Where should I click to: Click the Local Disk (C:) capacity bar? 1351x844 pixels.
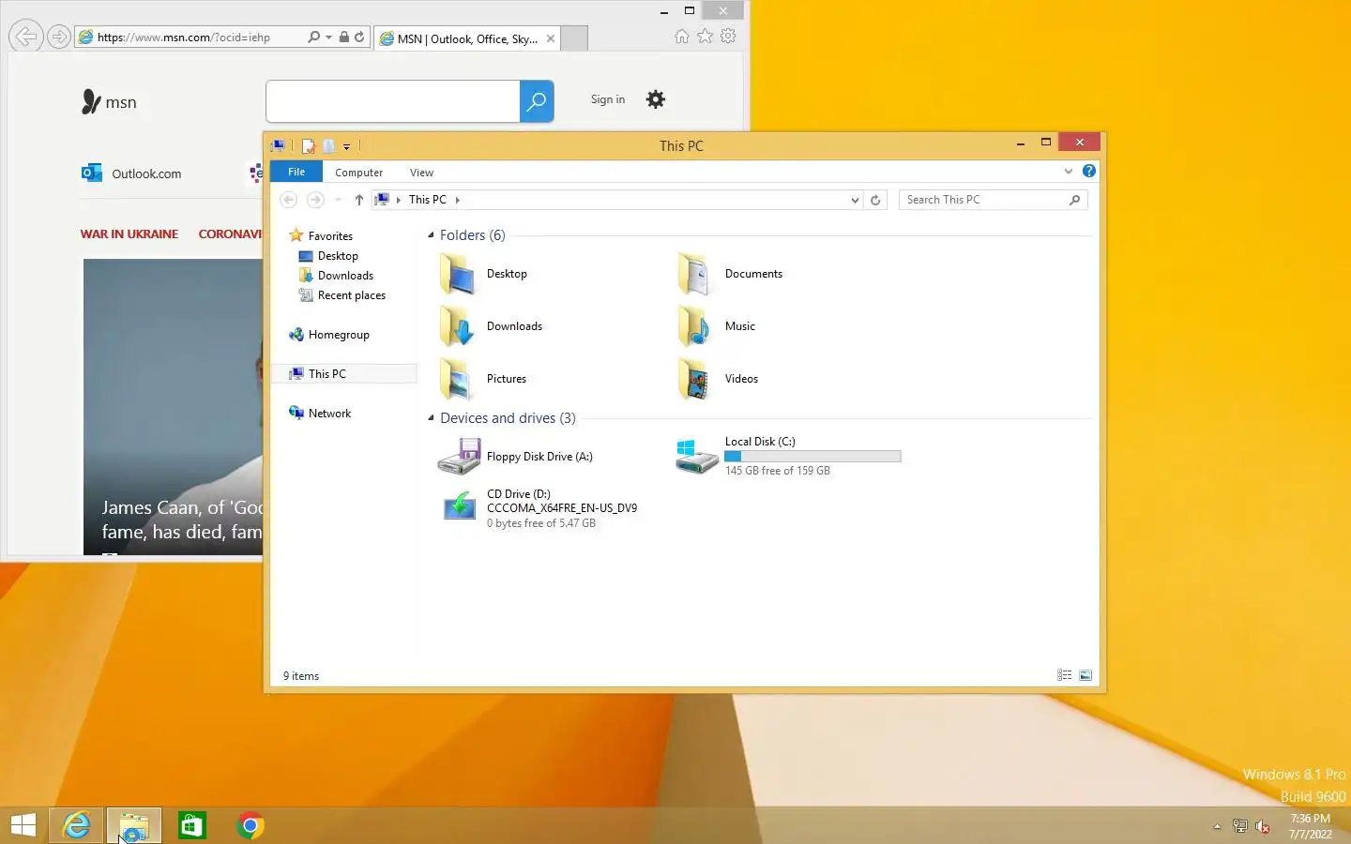coord(812,457)
